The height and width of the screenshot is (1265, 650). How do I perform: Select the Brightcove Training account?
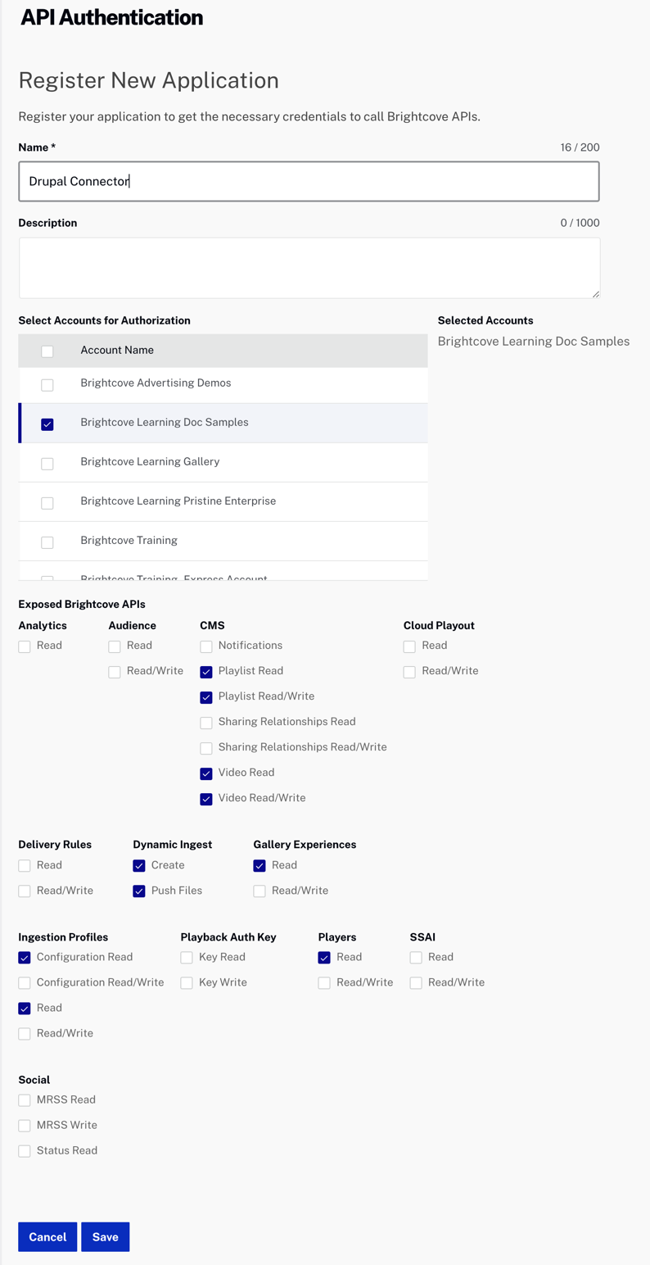pos(47,542)
